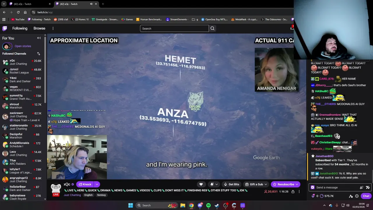Go to Following page
The width and height of the screenshot is (373, 210).
tap(20, 28)
